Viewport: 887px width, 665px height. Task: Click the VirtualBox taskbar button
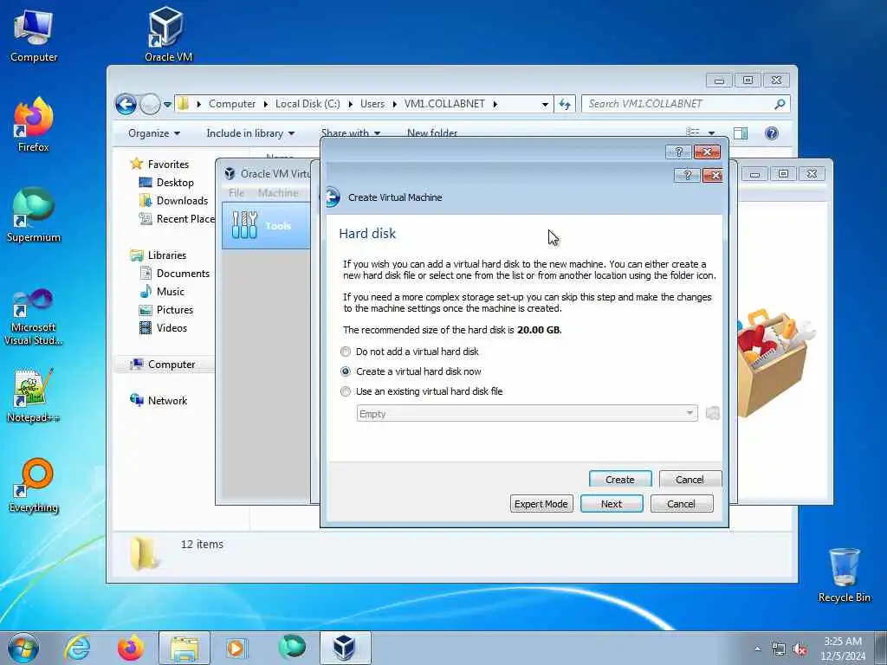click(345, 648)
